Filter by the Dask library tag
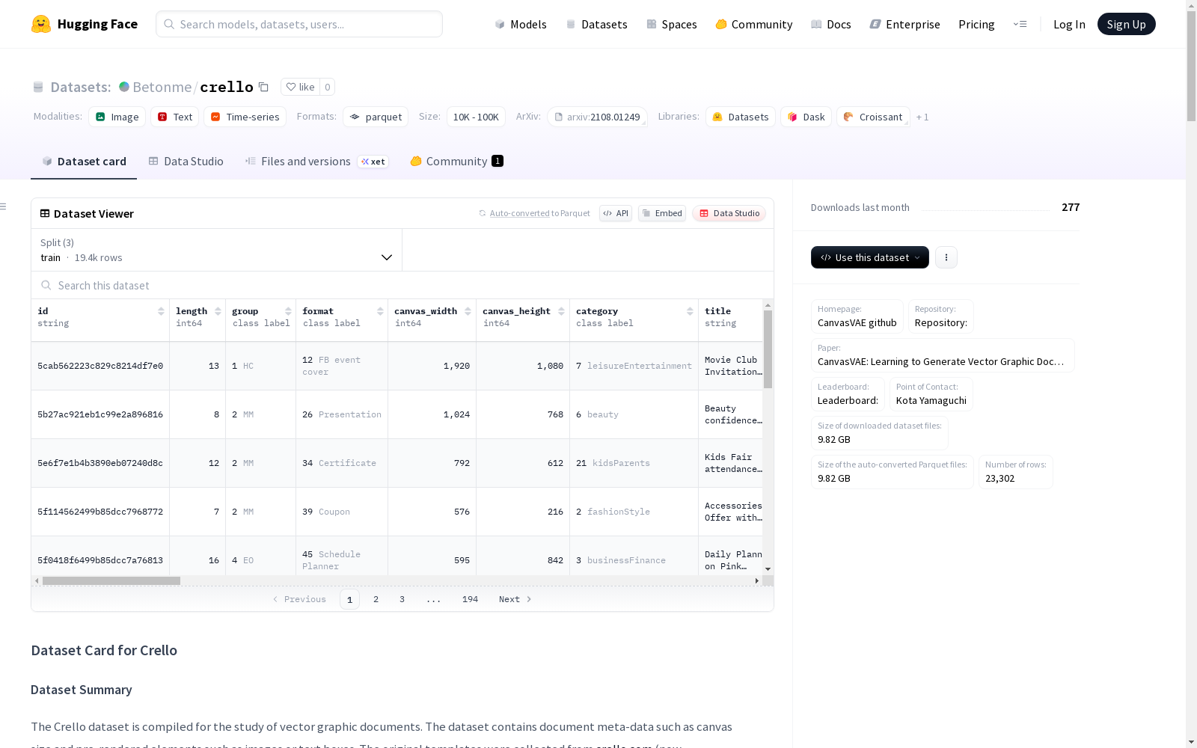Screen dimensions: 1197x748 806,117
